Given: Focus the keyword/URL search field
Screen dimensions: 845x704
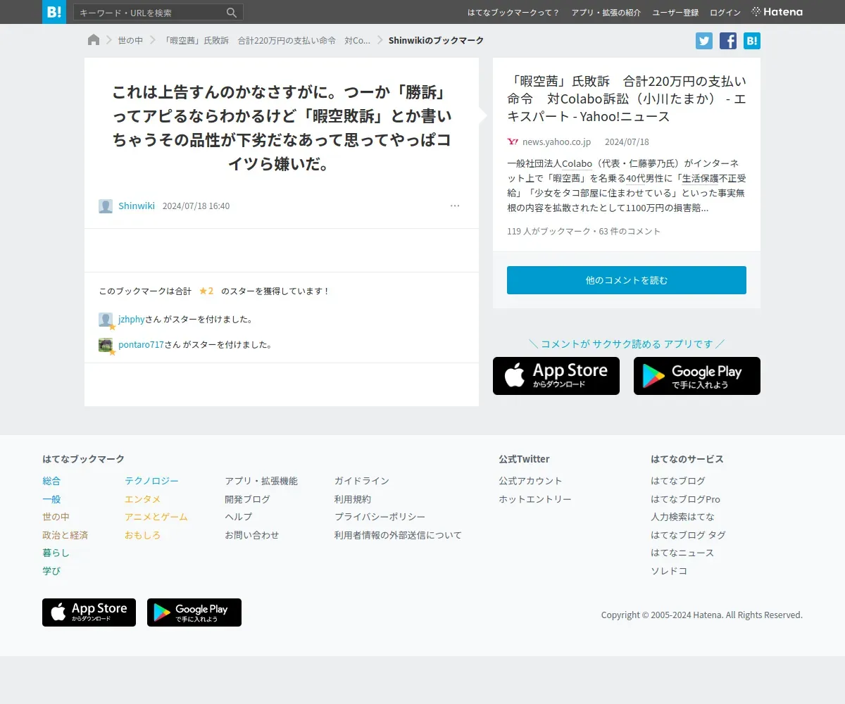Looking at the screenshot, I should point(150,13).
